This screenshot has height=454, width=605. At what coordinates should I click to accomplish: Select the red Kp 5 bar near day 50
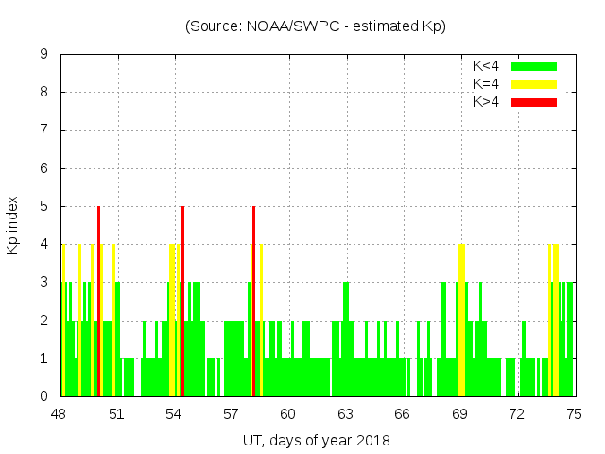click(x=98, y=301)
